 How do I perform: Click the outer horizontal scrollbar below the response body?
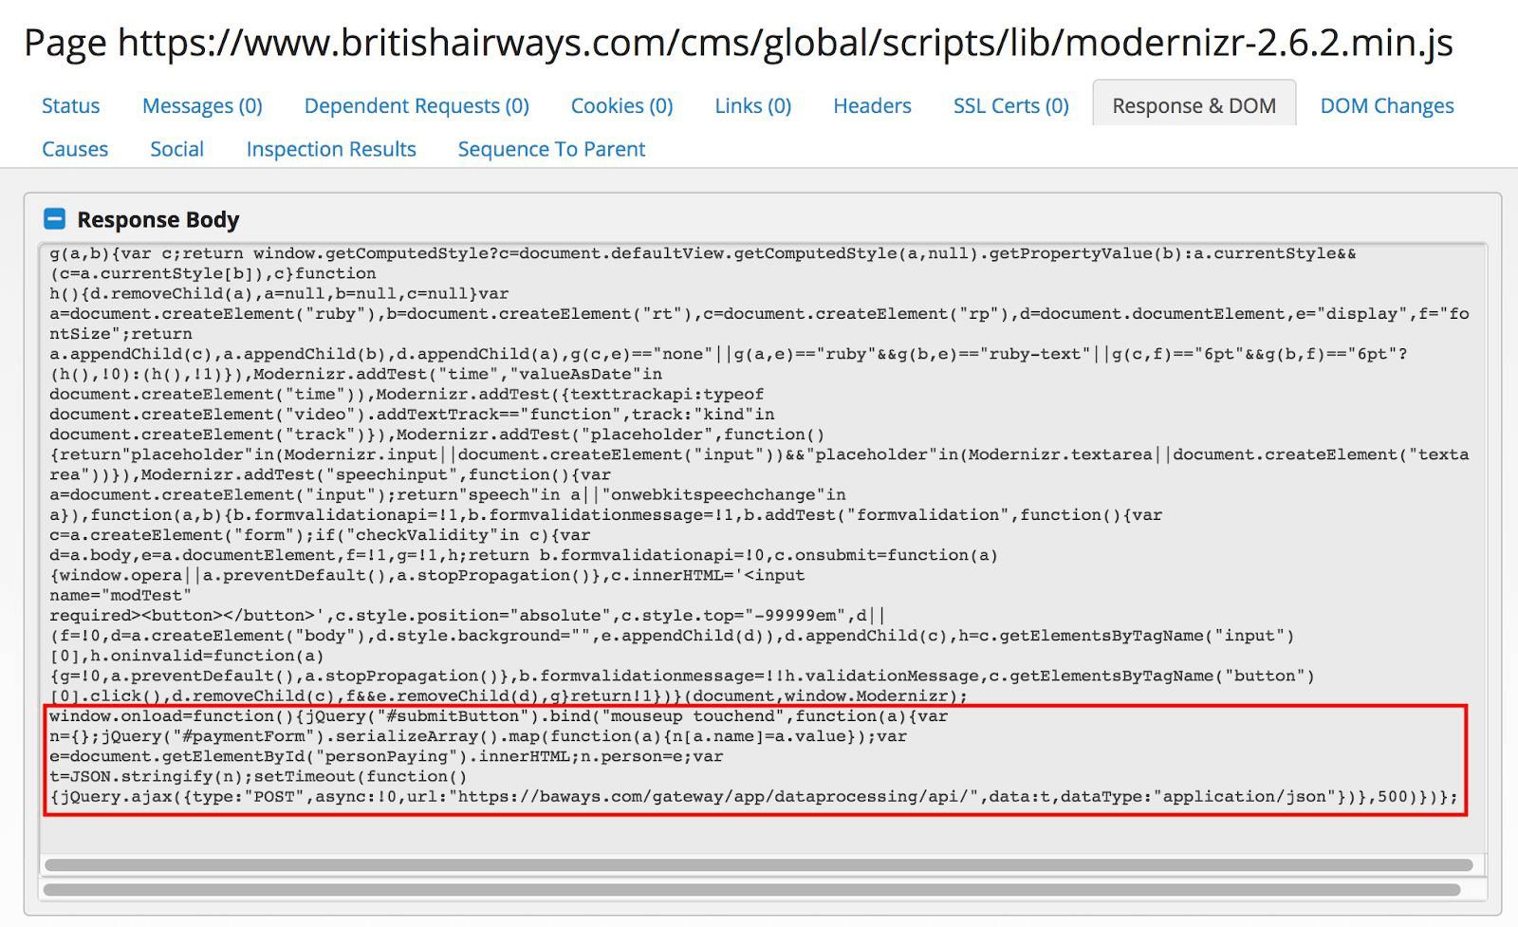[751, 890]
